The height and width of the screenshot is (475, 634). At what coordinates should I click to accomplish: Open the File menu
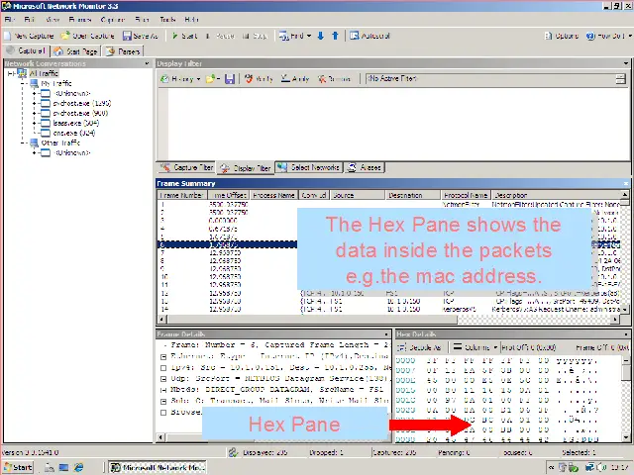pyautogui.click(x=10, y=20)
